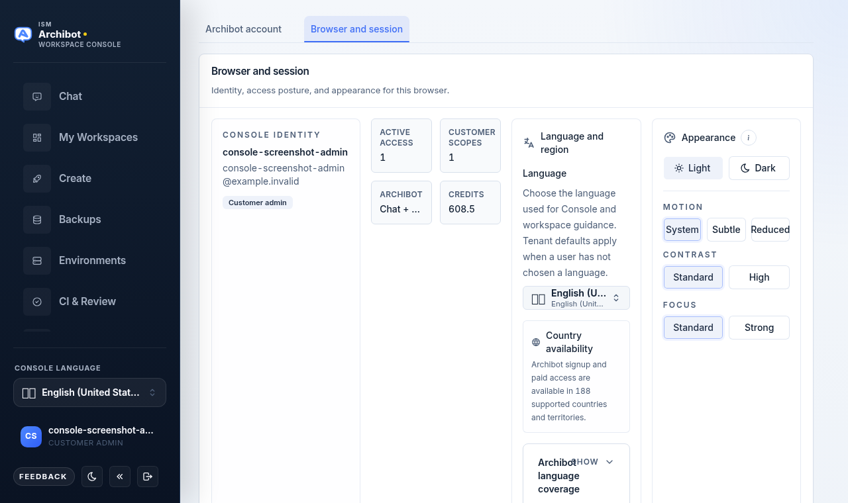Open Backups from the sidebar
Image resolution: width=848 pixels, height=503 pixels.
[89, 220]
